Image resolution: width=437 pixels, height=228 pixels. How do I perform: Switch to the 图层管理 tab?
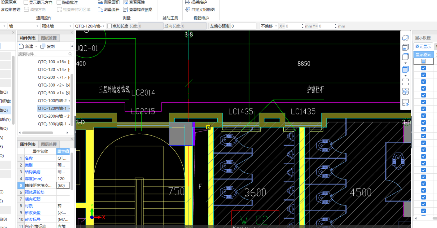click(49, 144)
